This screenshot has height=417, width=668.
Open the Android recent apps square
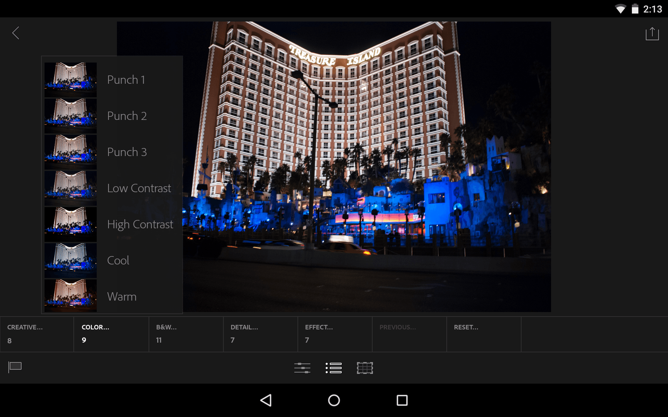click(x=402, y=400)
